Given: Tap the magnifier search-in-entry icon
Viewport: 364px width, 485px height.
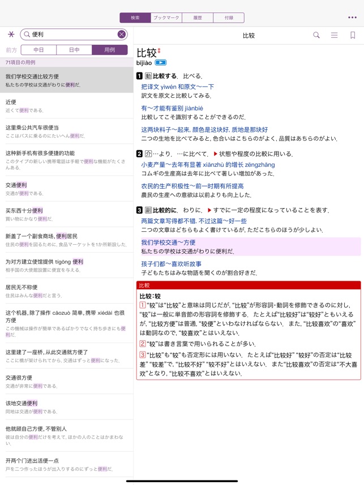Looking at the screenshot, I should (316, 35).
